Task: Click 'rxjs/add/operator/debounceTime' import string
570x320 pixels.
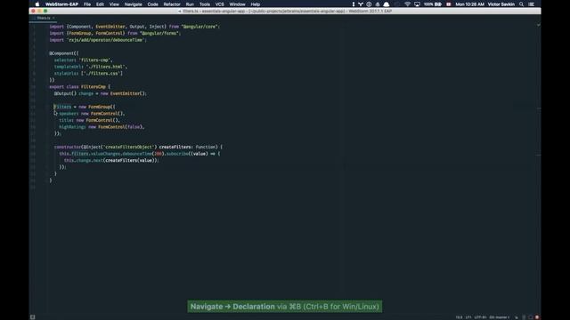Action: coord(105,40)
